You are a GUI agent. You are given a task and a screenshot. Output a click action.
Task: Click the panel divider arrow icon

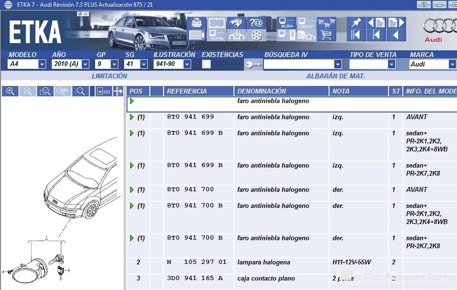pos(118,91)
